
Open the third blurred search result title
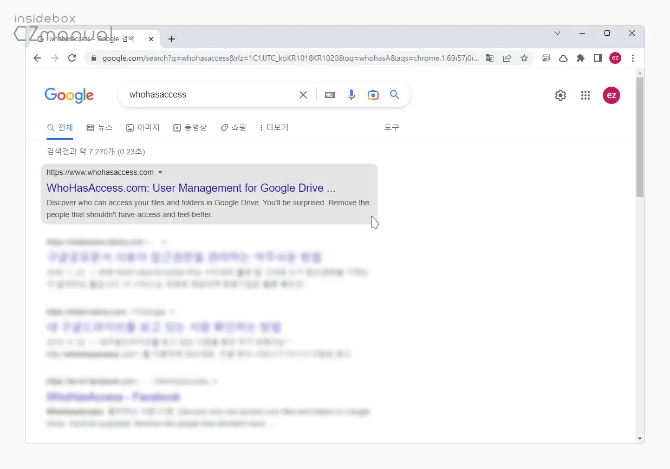(164, 327)
